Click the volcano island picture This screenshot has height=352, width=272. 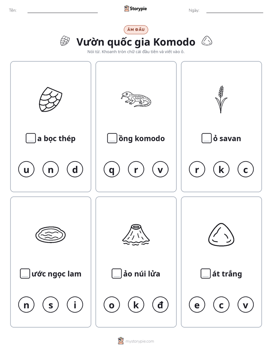(x=136, y=235)
